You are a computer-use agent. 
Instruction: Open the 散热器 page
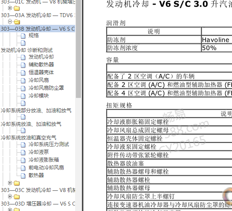pyautogui.click(x=36, y=175)
